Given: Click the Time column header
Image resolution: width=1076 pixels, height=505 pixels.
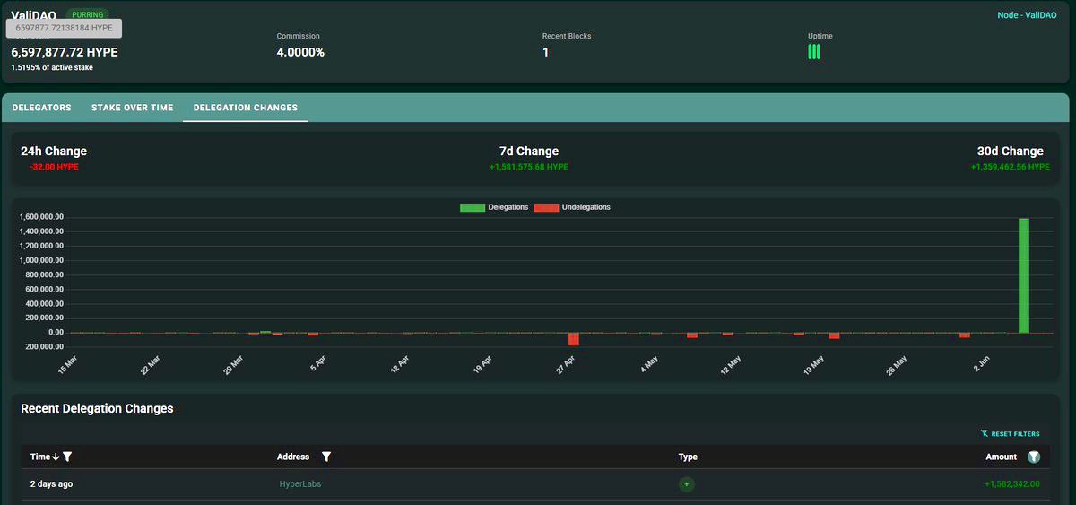Looking at the screenshot, I should (x=40, y=457).
